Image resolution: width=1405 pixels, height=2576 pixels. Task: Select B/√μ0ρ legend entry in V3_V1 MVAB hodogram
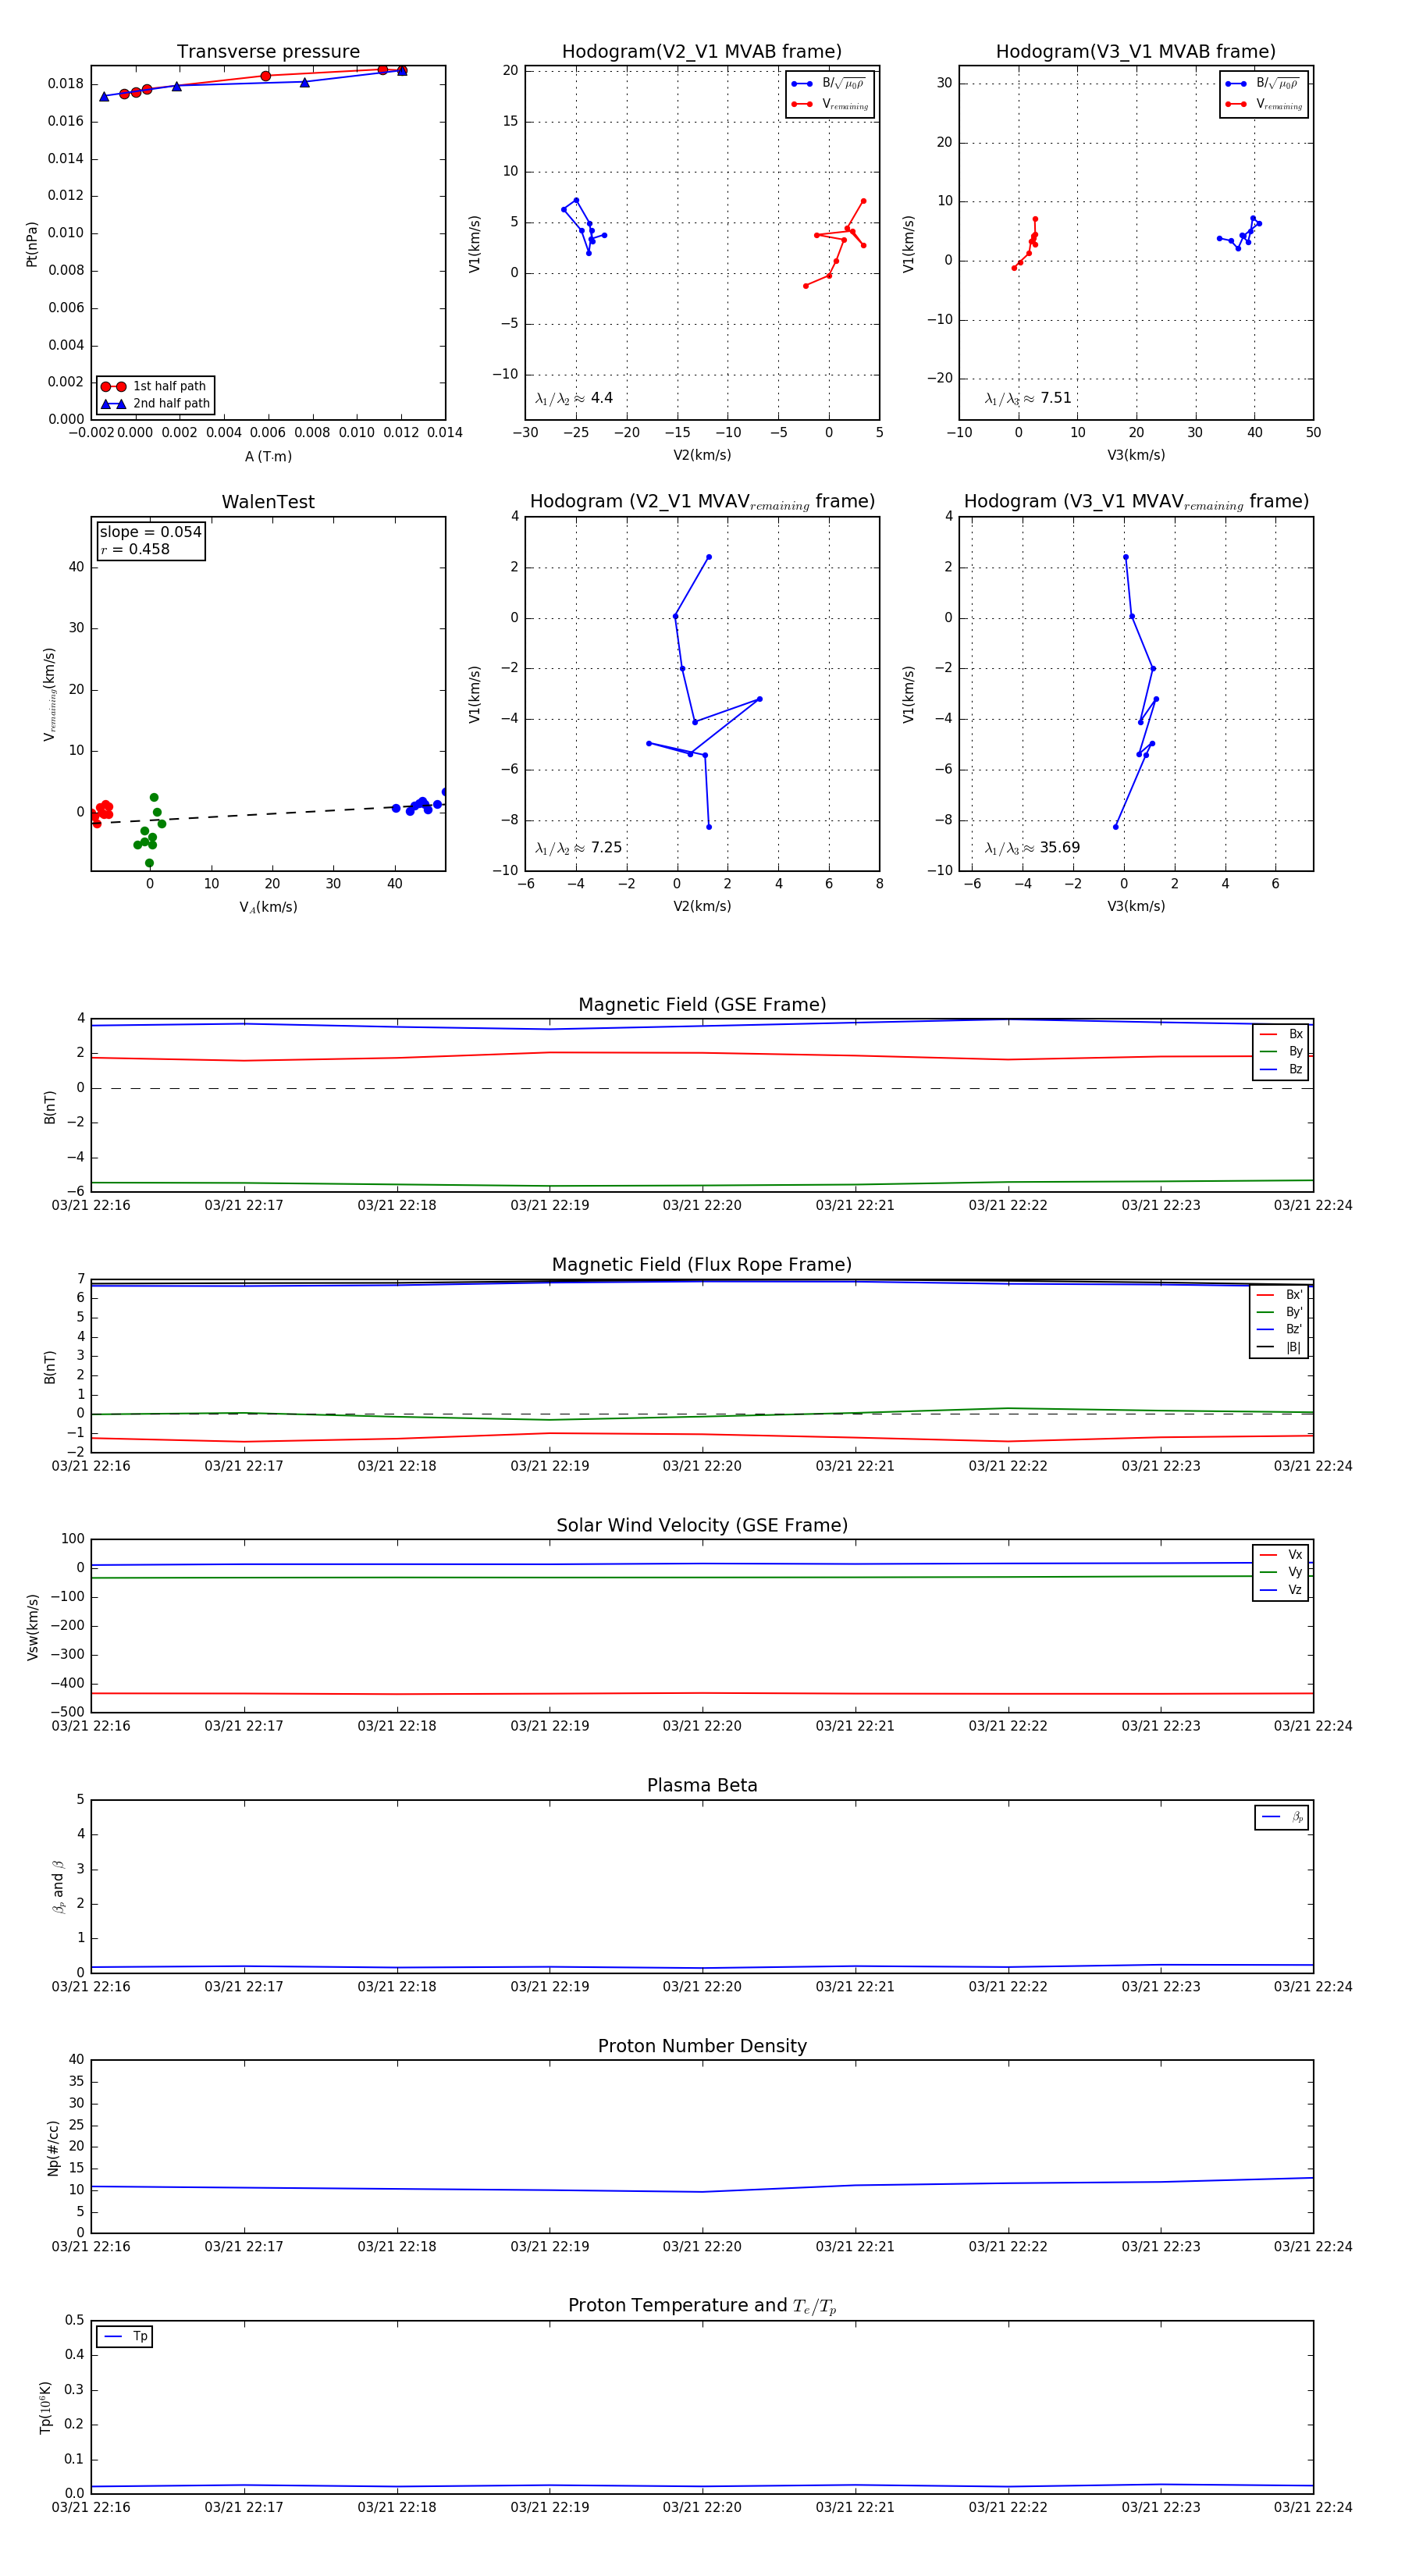(1263, 84)
